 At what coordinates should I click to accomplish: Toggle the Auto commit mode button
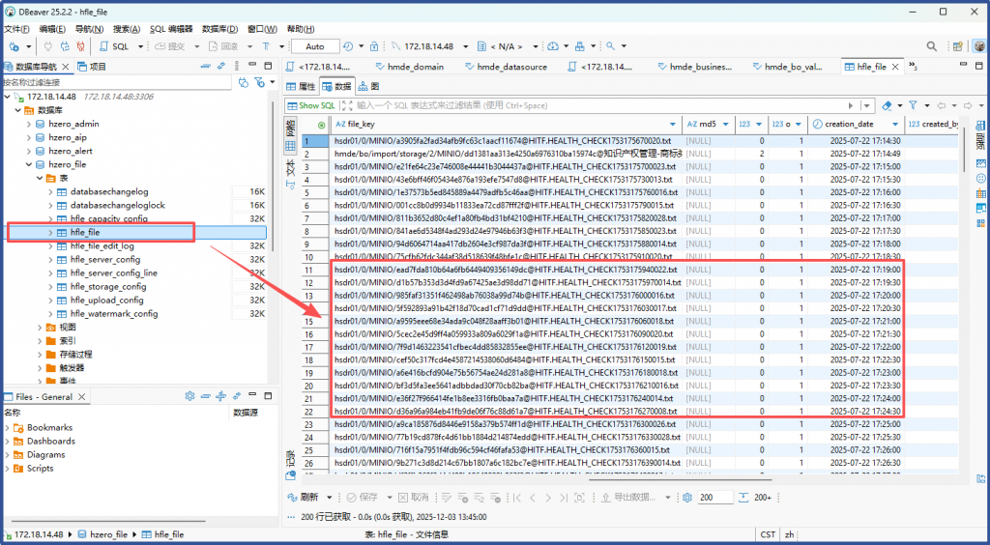314,46
